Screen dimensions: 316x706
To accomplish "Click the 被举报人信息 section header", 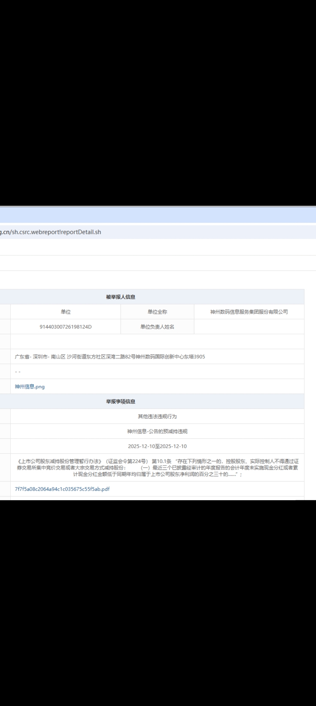I will point(121,297).
